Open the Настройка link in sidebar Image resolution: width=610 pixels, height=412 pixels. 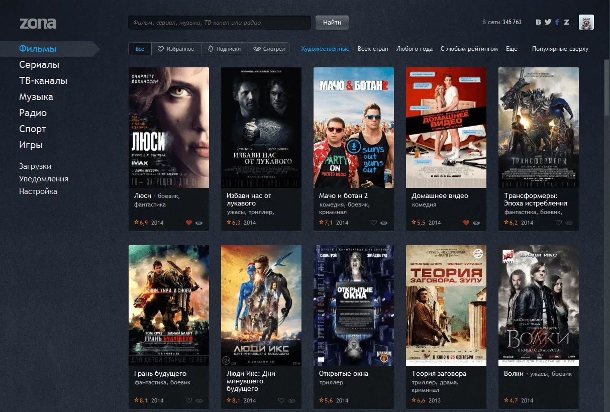click(x=38, y=191)
